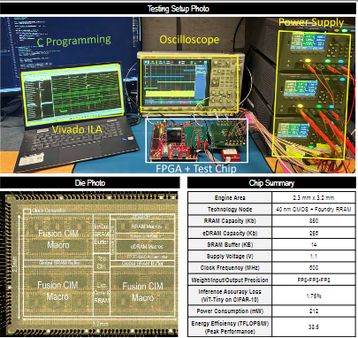Image resolution: width=358 pixels, height=338 pixels.
Task: Select the 'FPGA + Test Chip' label
Action: (x=196, y=168)
